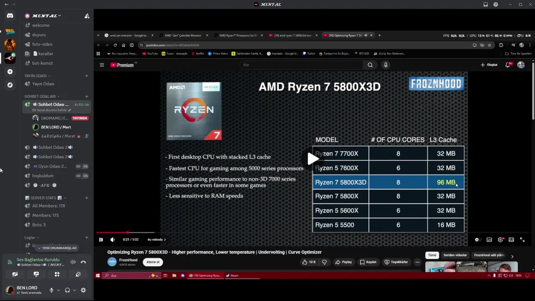Toggle theater mode in video player
535x301 pixels.
511,240
